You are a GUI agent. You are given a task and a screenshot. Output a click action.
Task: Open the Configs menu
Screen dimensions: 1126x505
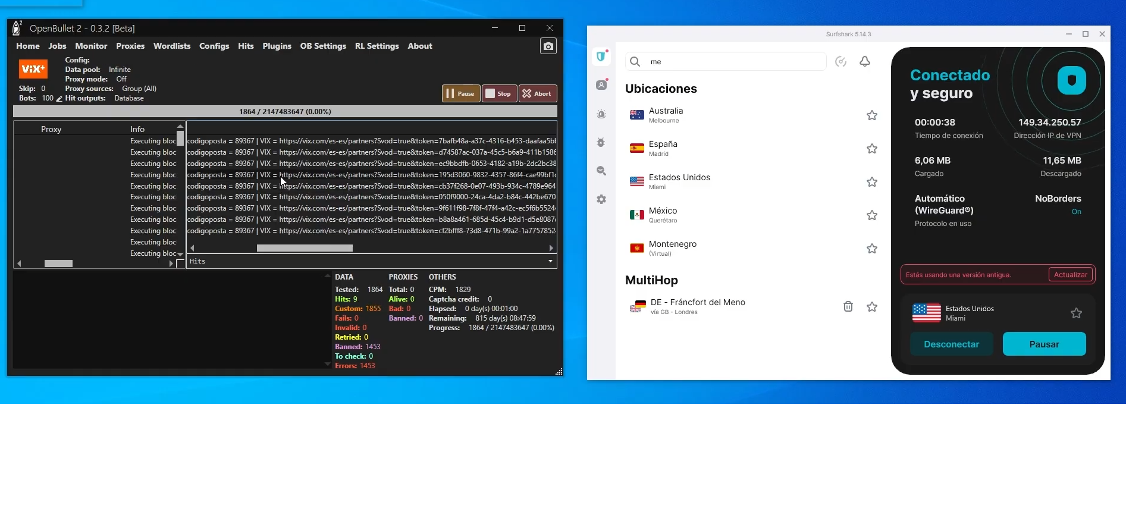(x=214, y=46)
